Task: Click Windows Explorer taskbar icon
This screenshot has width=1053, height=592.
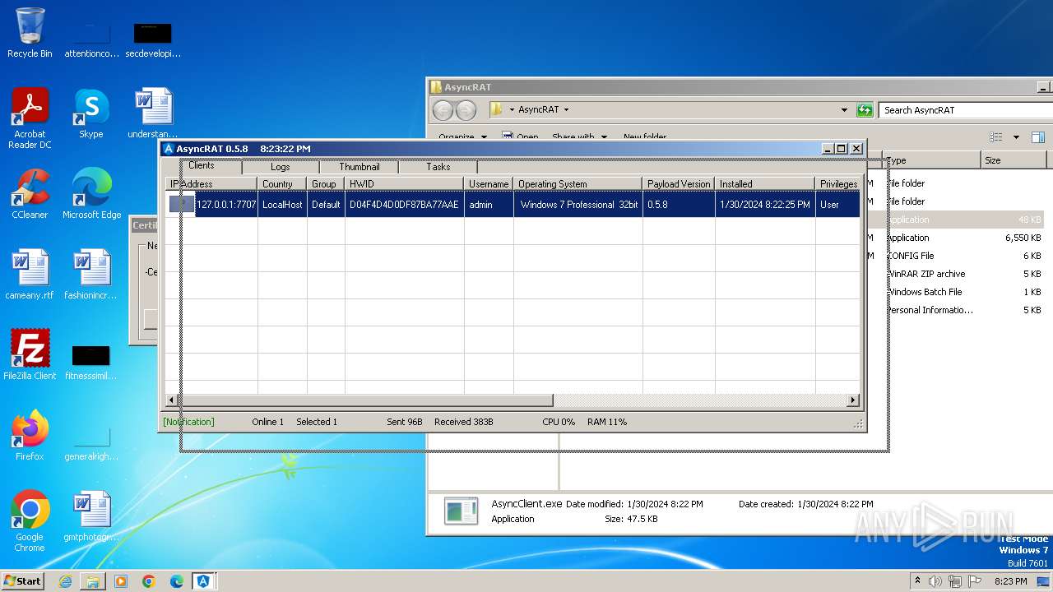Action: [x=93, y=581]
